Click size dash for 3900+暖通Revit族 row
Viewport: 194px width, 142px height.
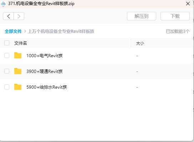click(x=137, y=72)
